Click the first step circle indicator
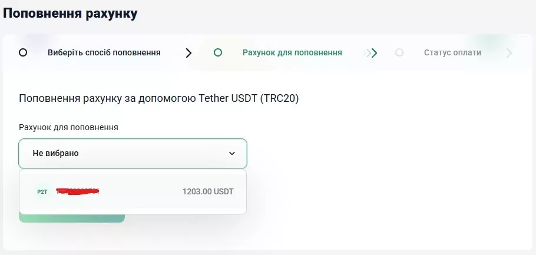The height and width of the screenshot is (255, 536). [23, 52]
